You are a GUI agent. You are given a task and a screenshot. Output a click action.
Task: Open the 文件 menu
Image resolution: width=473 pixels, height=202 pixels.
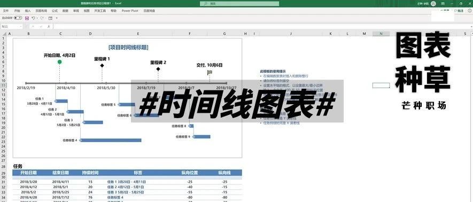click(x=5, y=11)
